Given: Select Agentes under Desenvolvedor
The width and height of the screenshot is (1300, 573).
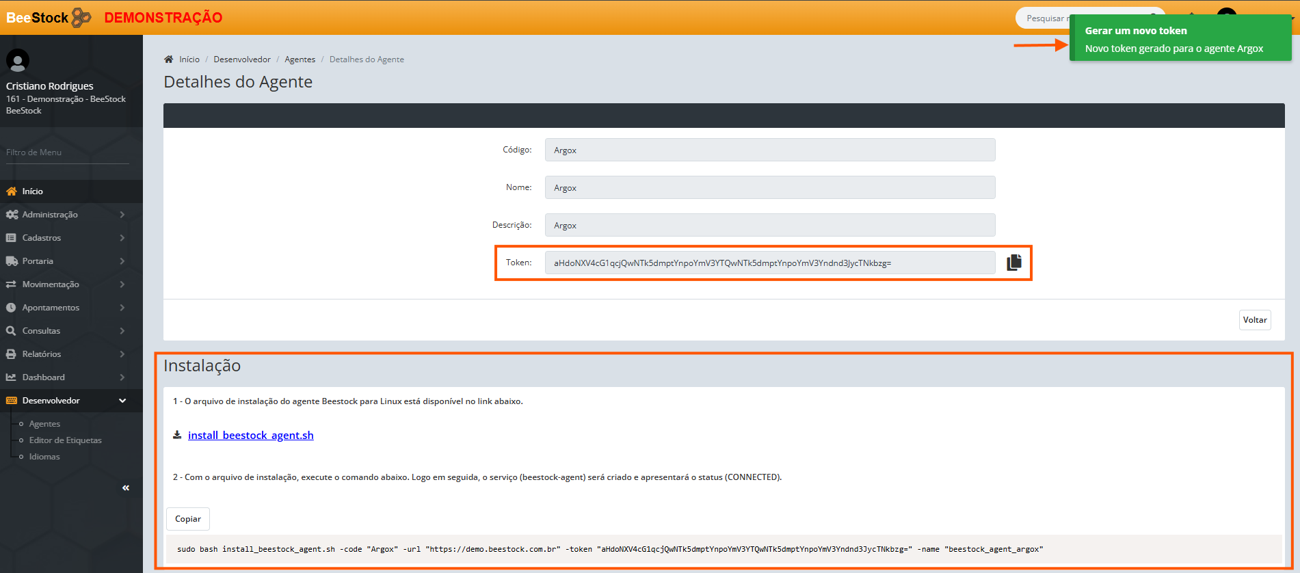Looking at the screenshot, I should coord(44,424).
